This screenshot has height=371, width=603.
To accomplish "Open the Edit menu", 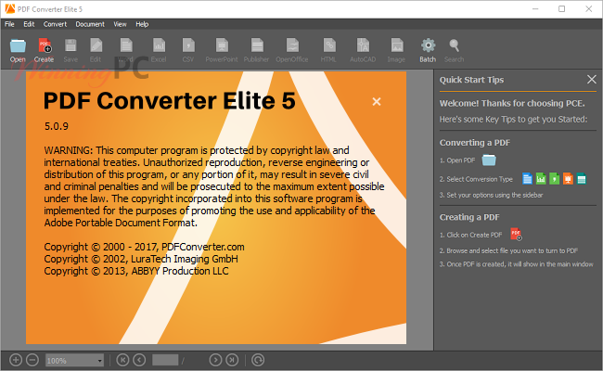I will pyautogui.click(x=29, y=24).
